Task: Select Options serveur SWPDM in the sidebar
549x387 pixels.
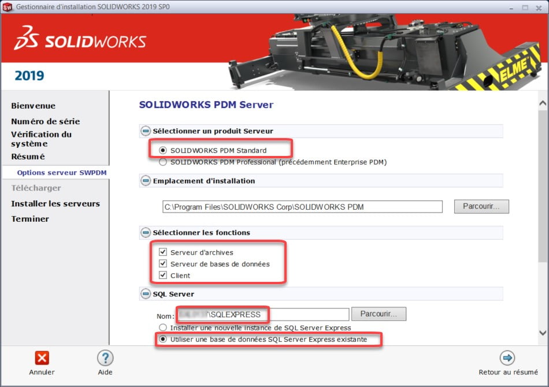Action: pyautogui.click(x=62, y=173)
